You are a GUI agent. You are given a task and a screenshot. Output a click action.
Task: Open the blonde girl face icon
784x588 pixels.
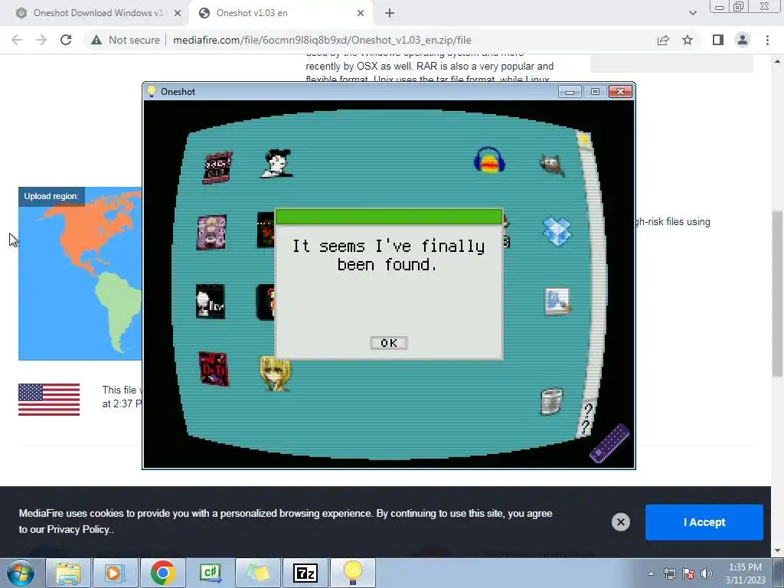tap(275, 373)
